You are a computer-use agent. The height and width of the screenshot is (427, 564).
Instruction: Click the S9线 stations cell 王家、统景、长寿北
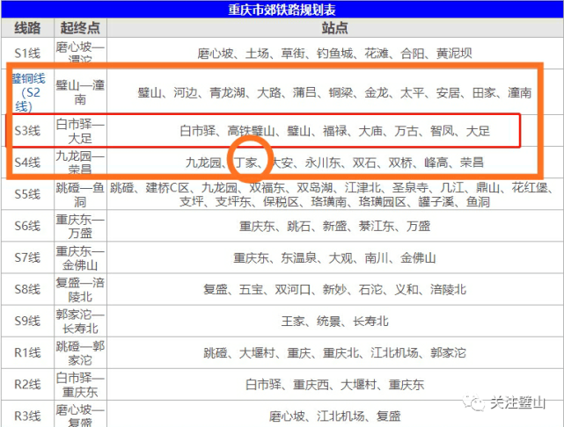[334, 321]
